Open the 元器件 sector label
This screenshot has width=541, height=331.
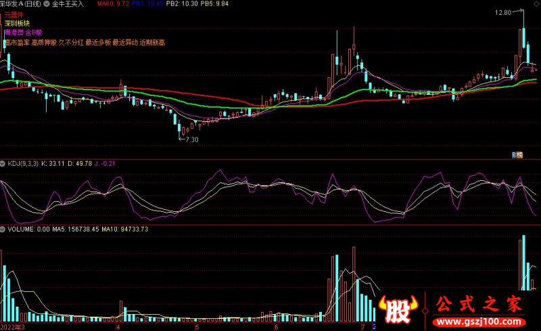pyautogui.click(x=14, y=15)
